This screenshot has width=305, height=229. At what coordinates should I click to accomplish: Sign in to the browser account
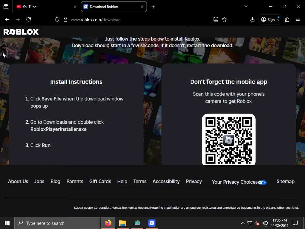[x=270, y=19]
